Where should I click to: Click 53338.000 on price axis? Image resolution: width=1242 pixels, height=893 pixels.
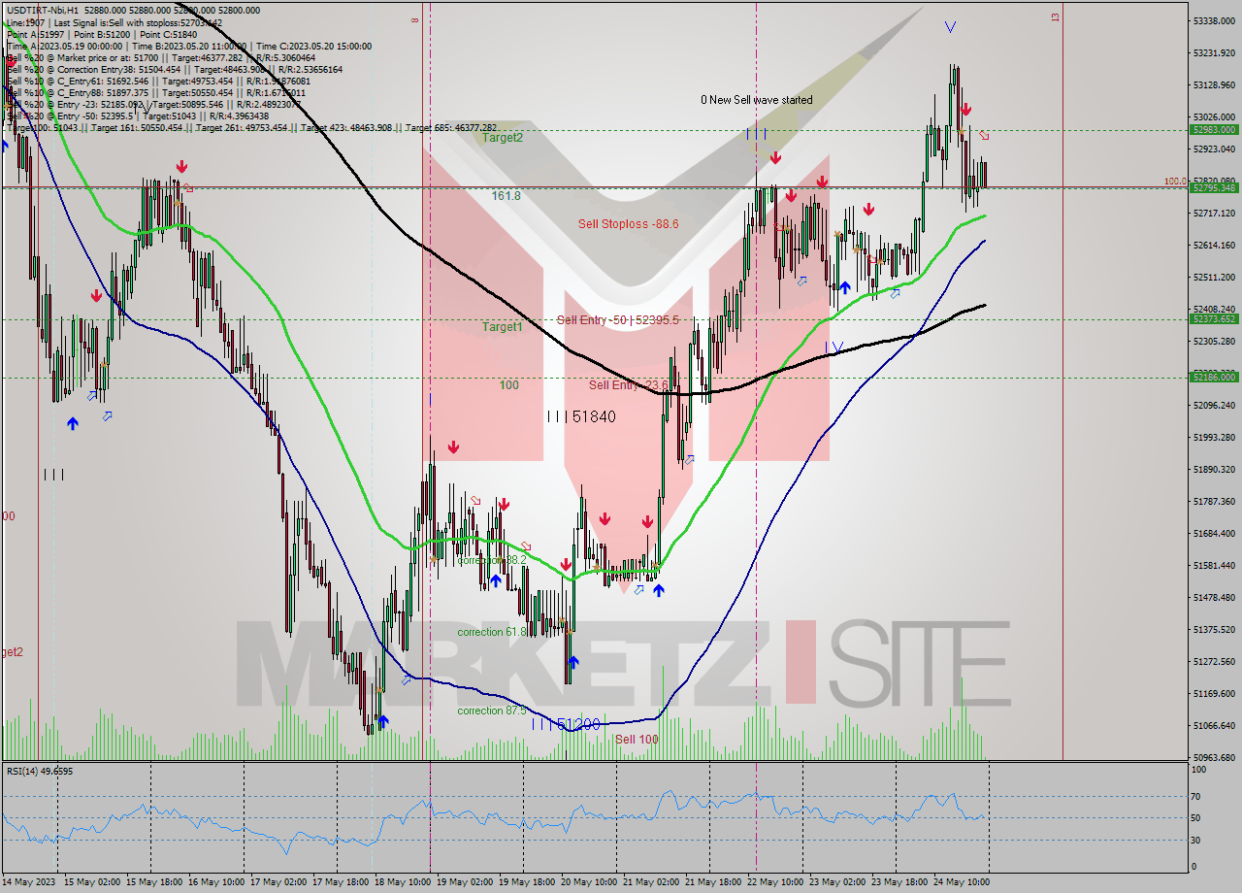1215,20
